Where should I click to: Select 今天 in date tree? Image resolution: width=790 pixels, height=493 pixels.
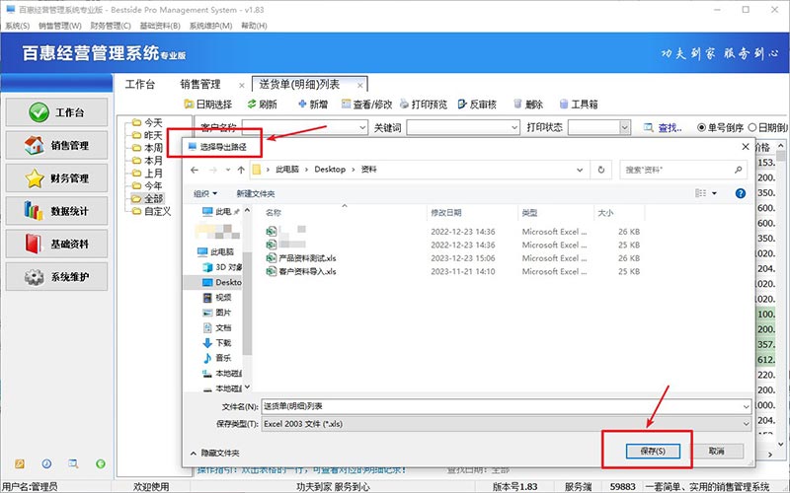153,122
